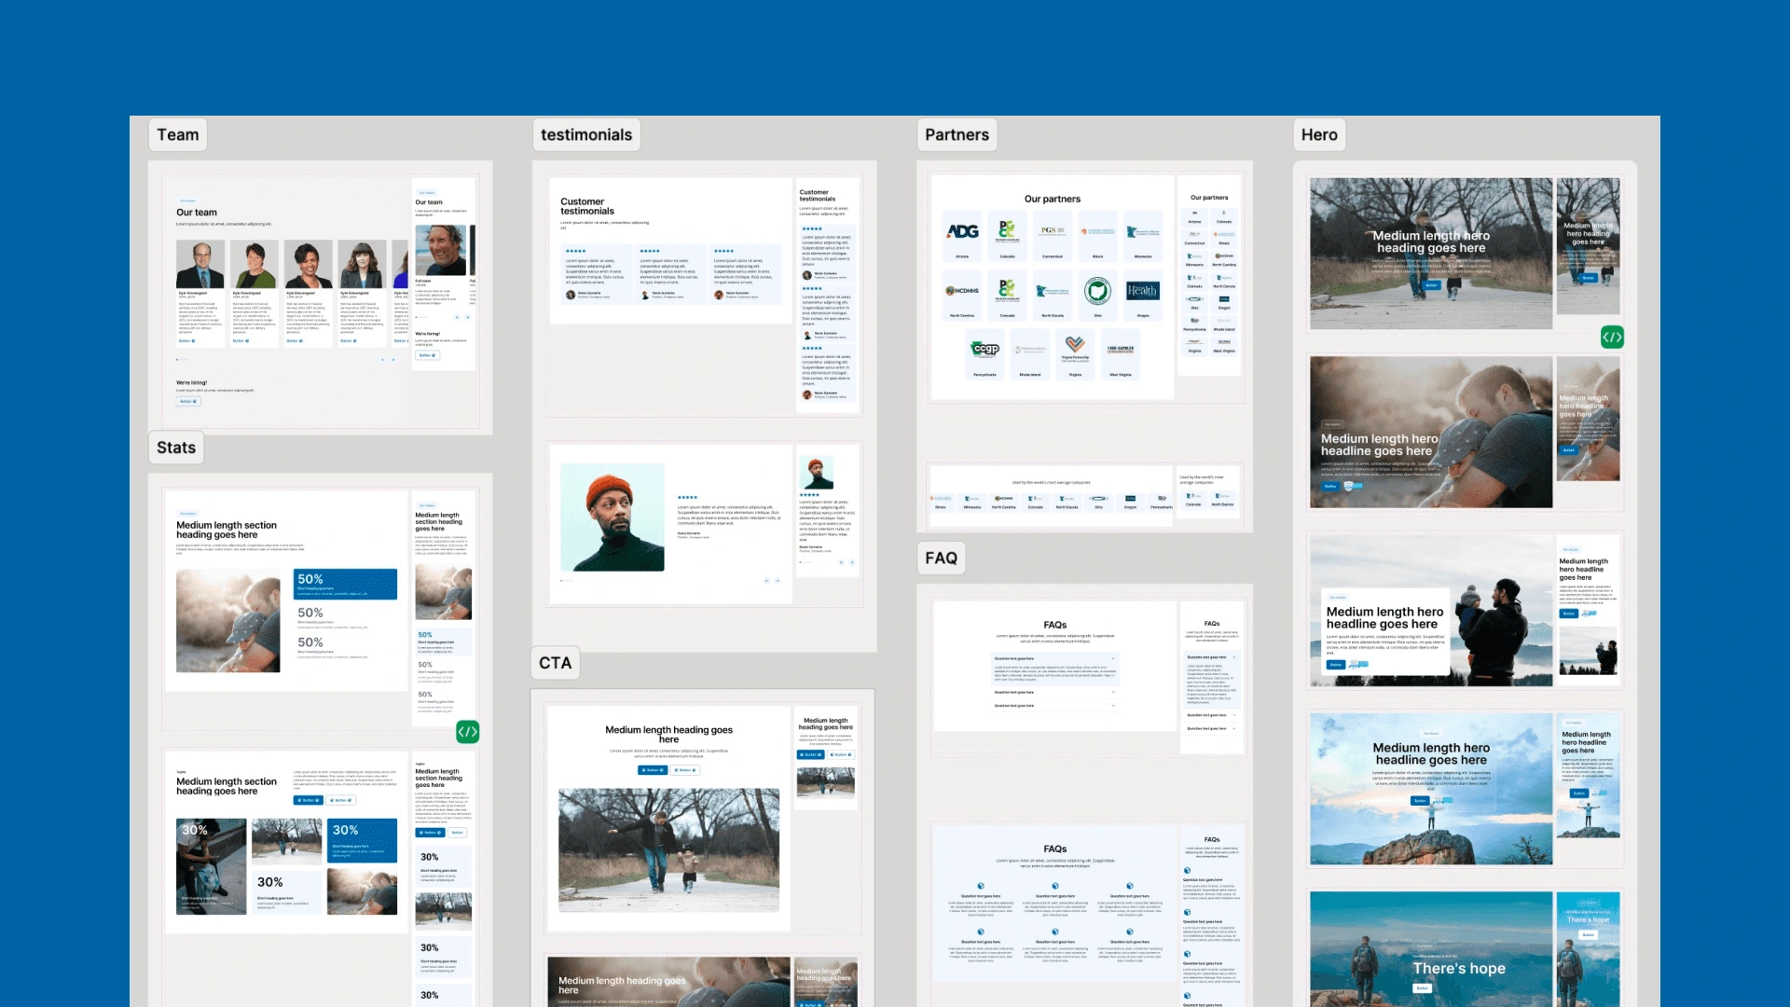Viewport: 1790px width, 1007px height.
Task: Click the FAQ section label
Action: (x=941, y=558)
